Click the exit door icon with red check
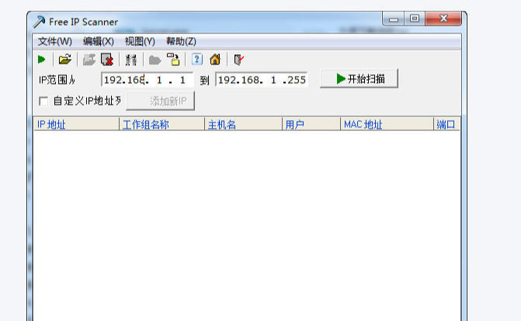Screen dimensions: 521x321 (x=238, y=60)
